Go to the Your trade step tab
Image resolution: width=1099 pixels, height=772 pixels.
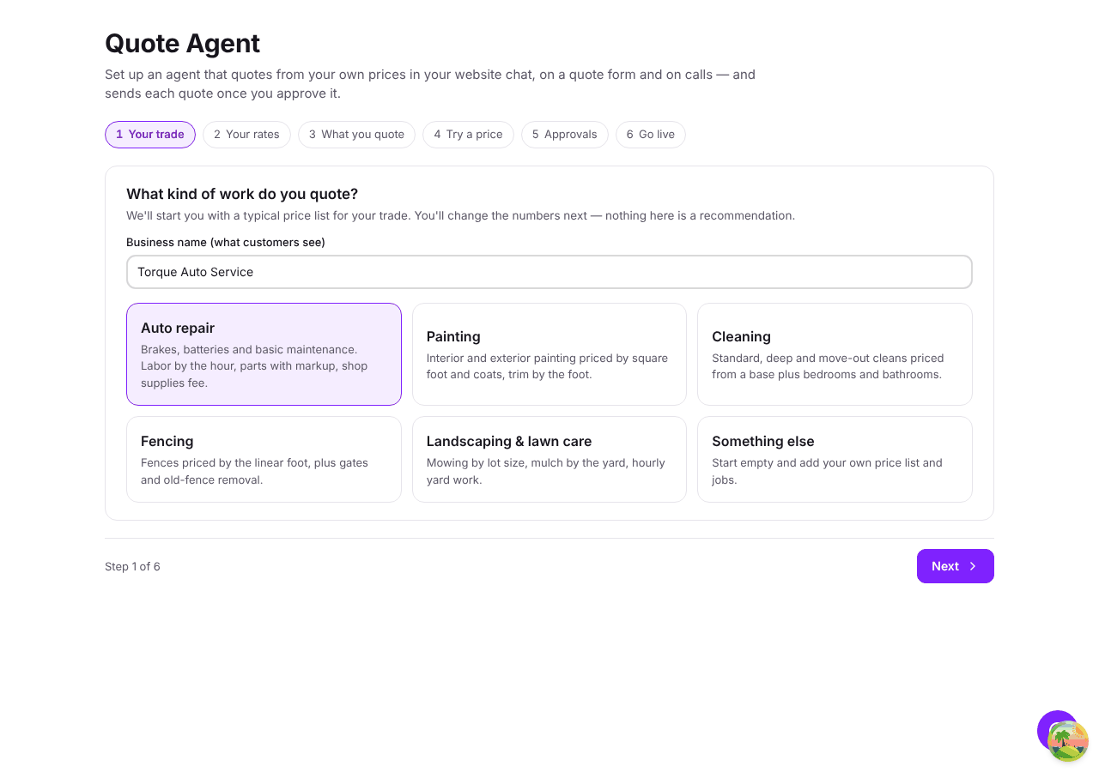150,135
